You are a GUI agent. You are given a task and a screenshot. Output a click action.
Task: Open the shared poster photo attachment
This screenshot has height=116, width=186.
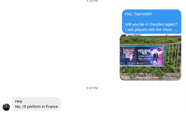click(x=150, y=57)
